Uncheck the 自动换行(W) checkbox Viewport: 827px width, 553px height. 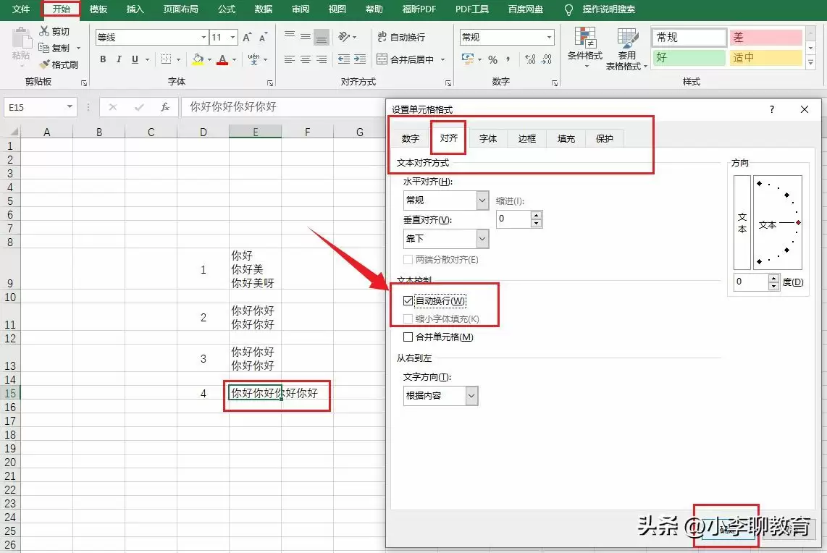(x=408, y=300)
